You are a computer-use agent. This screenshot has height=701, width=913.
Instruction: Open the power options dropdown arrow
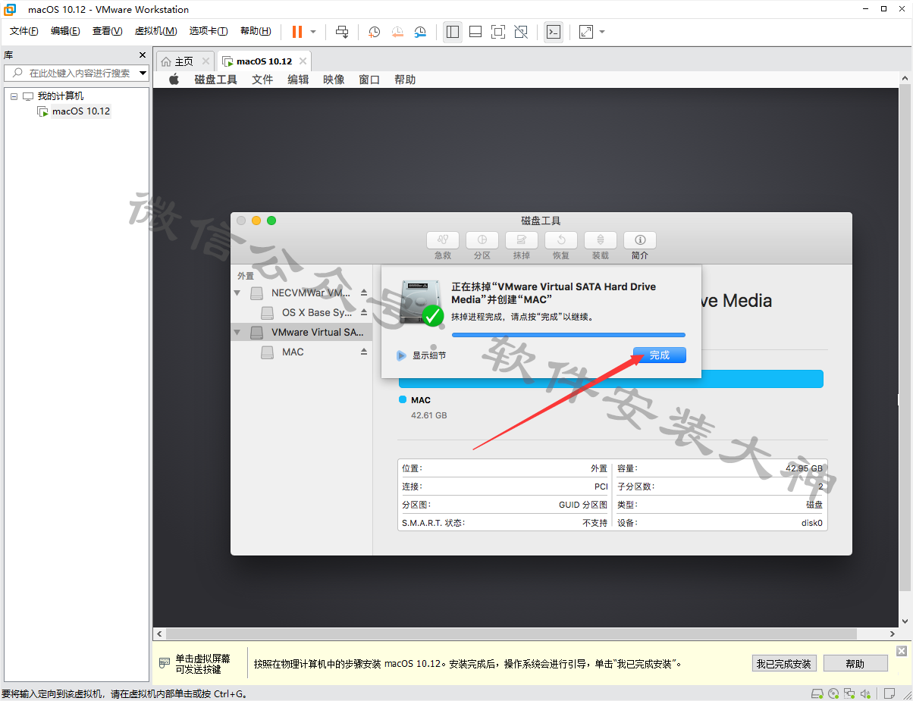312,32
